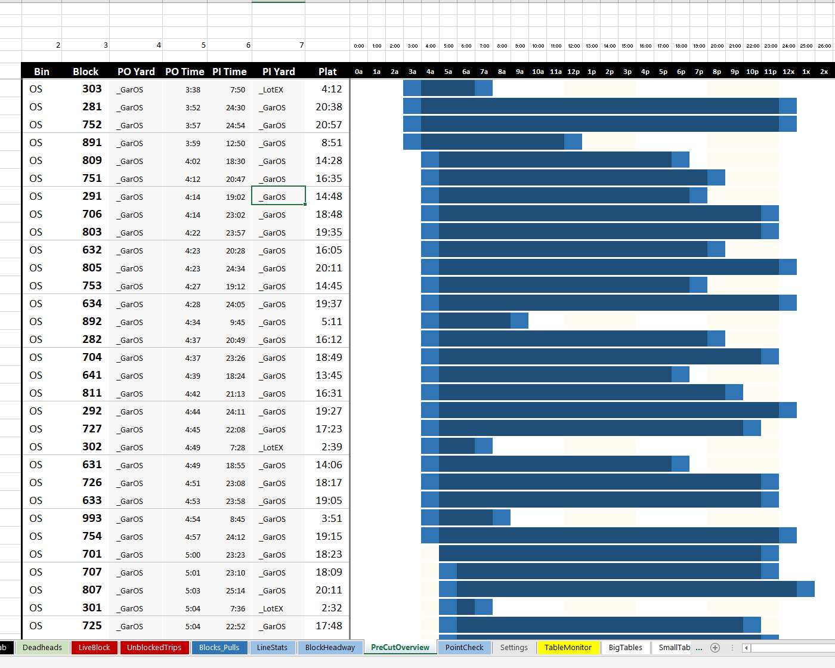835x668 pixels.
Task: Click the Gantt bar for block 303
Action: pyautogui.click(x=448, y=88)
